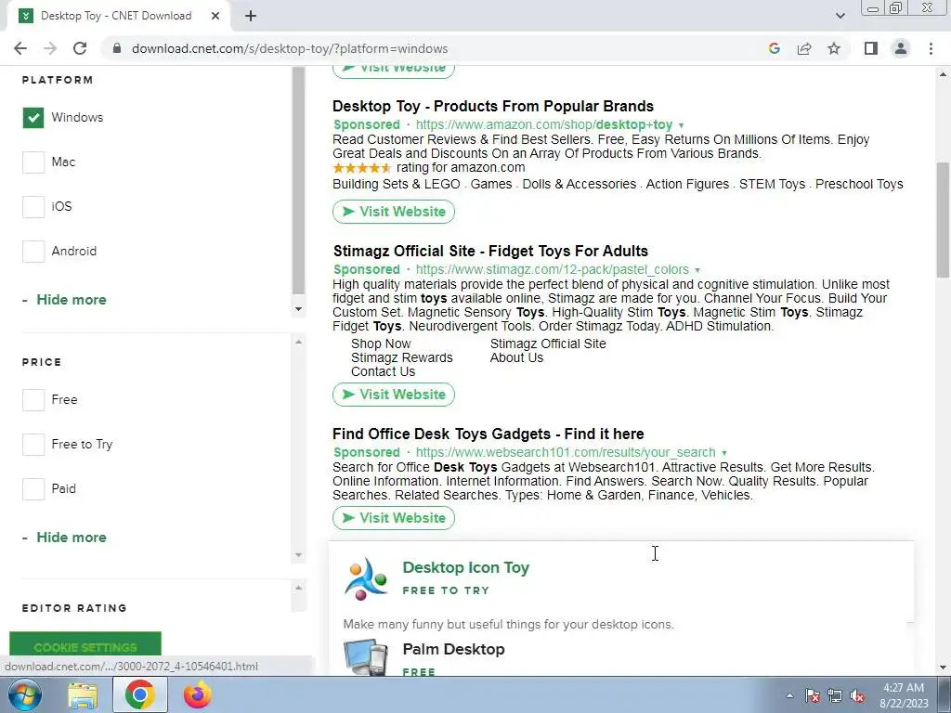The height and width of the screenshot is (713, 951).
Task: Click the page vertical scrollbar thumb
Action: click(x=943, y=219)
